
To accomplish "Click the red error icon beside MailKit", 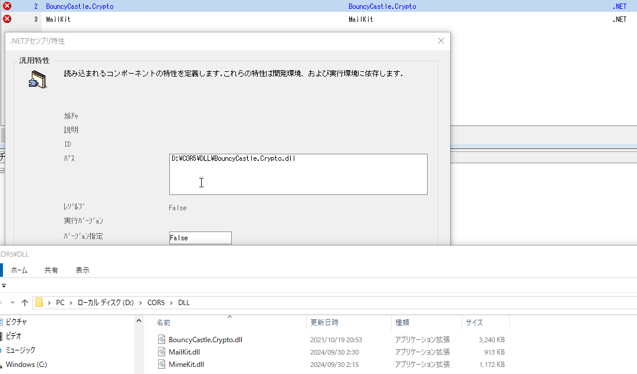I will pos(7,19).
